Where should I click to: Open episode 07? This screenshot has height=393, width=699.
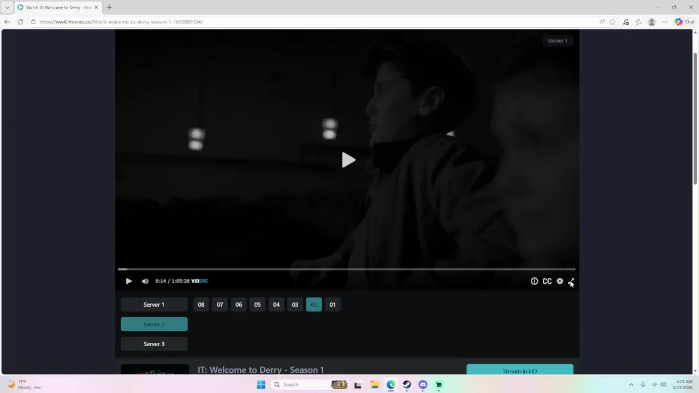point(220,305)
